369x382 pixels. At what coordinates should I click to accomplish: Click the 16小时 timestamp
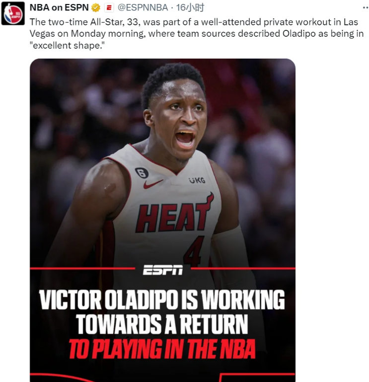click(190, 7)
